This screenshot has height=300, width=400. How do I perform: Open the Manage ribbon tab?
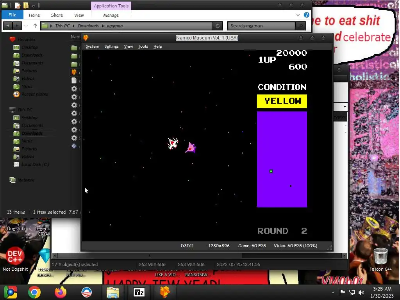tap(111, 15)
